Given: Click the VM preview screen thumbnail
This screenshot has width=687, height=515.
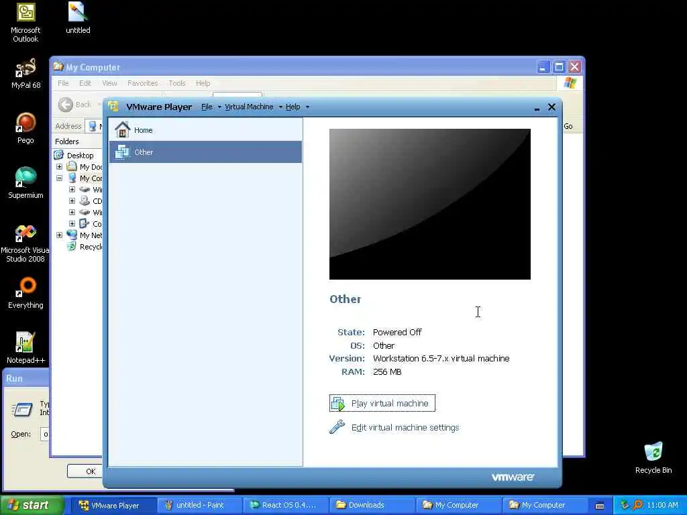Looking at the screenshot, I should (x=430, y=204).
